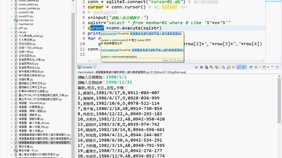Viewport: 282px width, 158px height.
Task: Expand the cursor_update.py tree node
Action: (12, 8)
